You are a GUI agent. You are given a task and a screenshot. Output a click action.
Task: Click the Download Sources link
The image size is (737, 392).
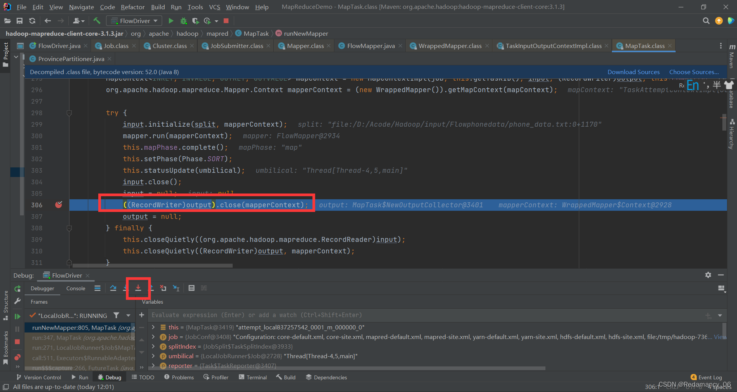[633, 72]
